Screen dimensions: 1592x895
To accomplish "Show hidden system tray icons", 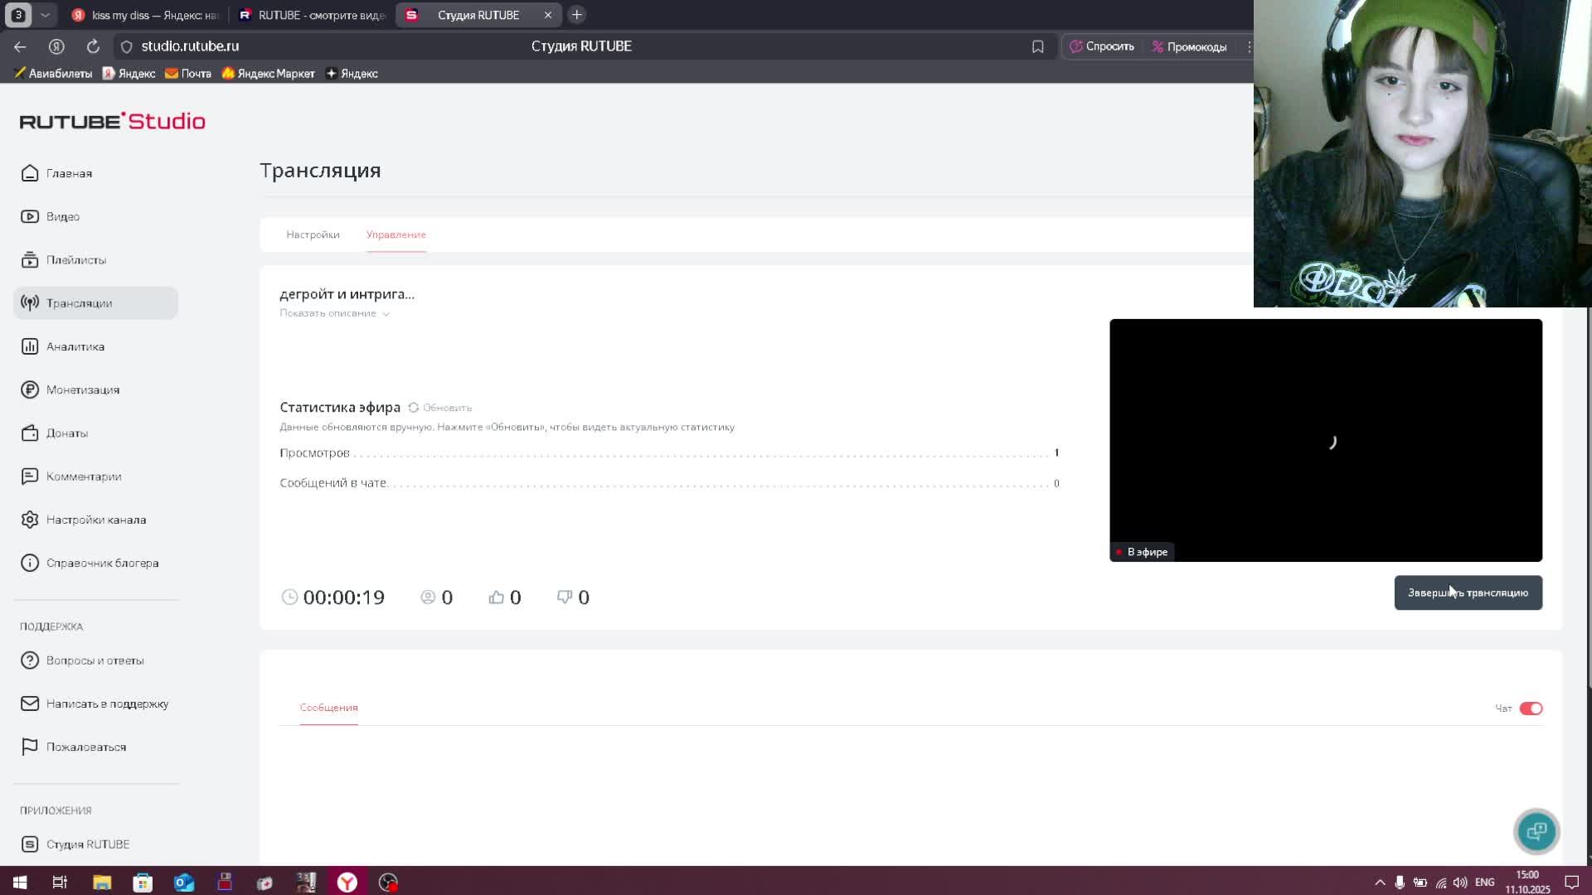I will (x=1380, y=883).
